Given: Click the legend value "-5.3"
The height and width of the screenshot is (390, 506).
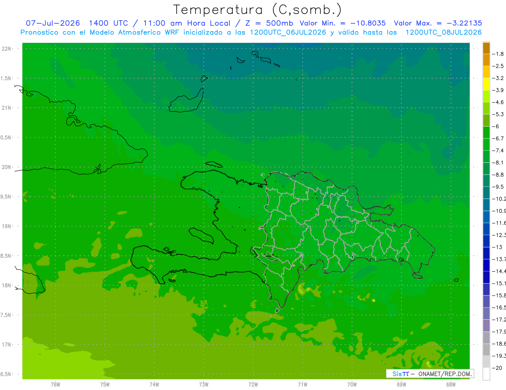Looking at the screenshot, I should tap(499, 114).
